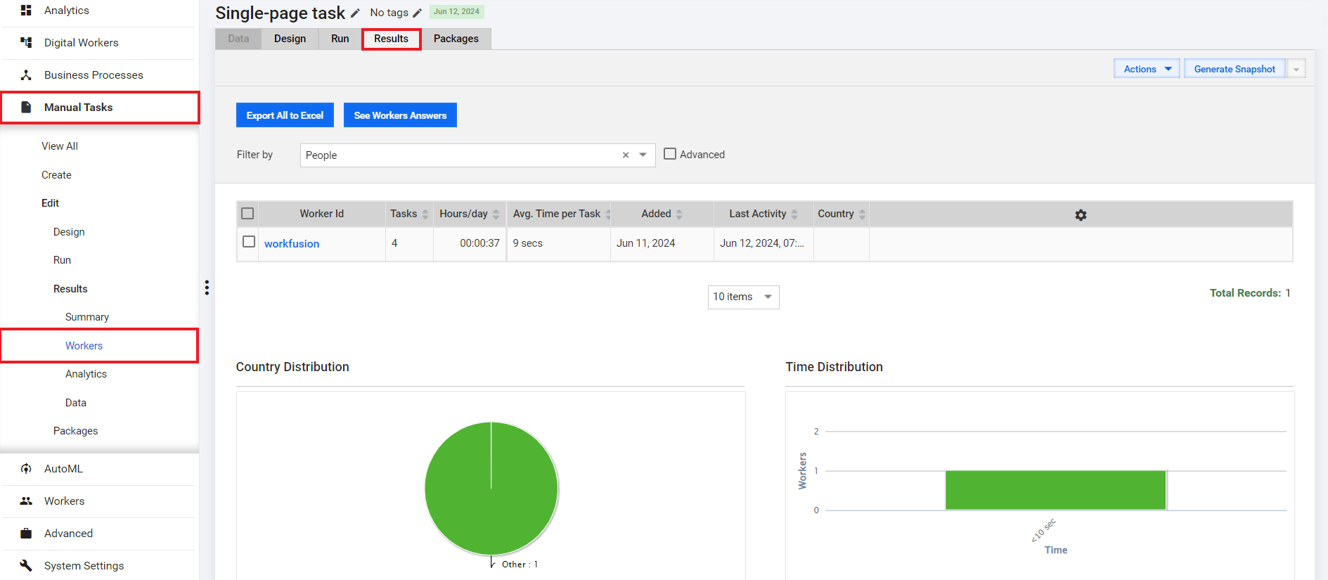
Task: Check the workfusion row checkbox
Action: [248, 242]
